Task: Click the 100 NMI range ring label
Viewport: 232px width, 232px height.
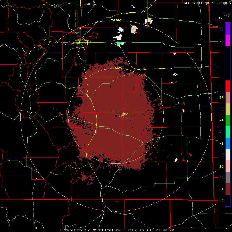Action: tap(116, 20)
